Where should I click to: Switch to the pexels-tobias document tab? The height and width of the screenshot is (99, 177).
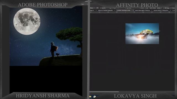(143, 10)
